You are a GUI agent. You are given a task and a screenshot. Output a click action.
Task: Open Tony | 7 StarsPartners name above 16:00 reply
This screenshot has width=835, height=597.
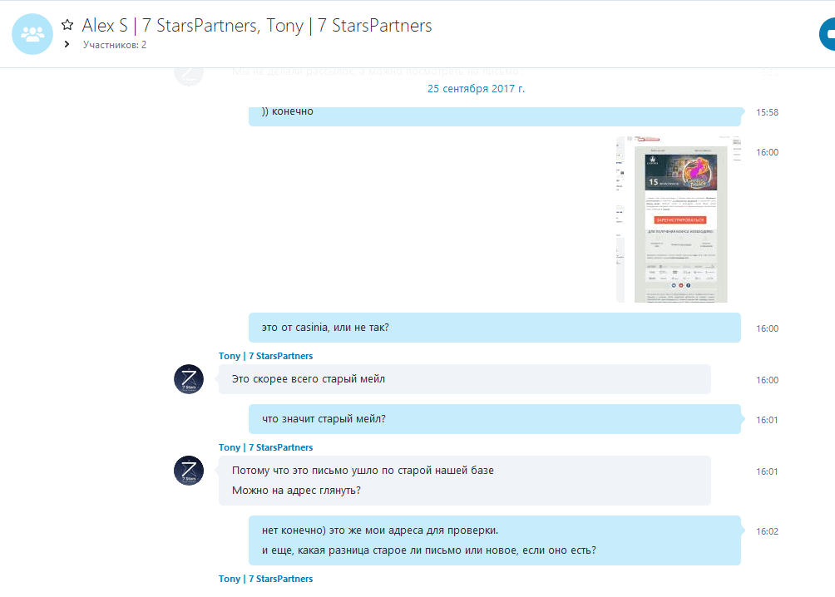pos(266,356)
